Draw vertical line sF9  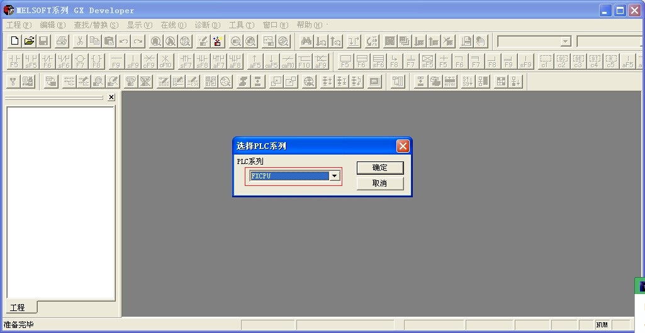coord(133,61)
